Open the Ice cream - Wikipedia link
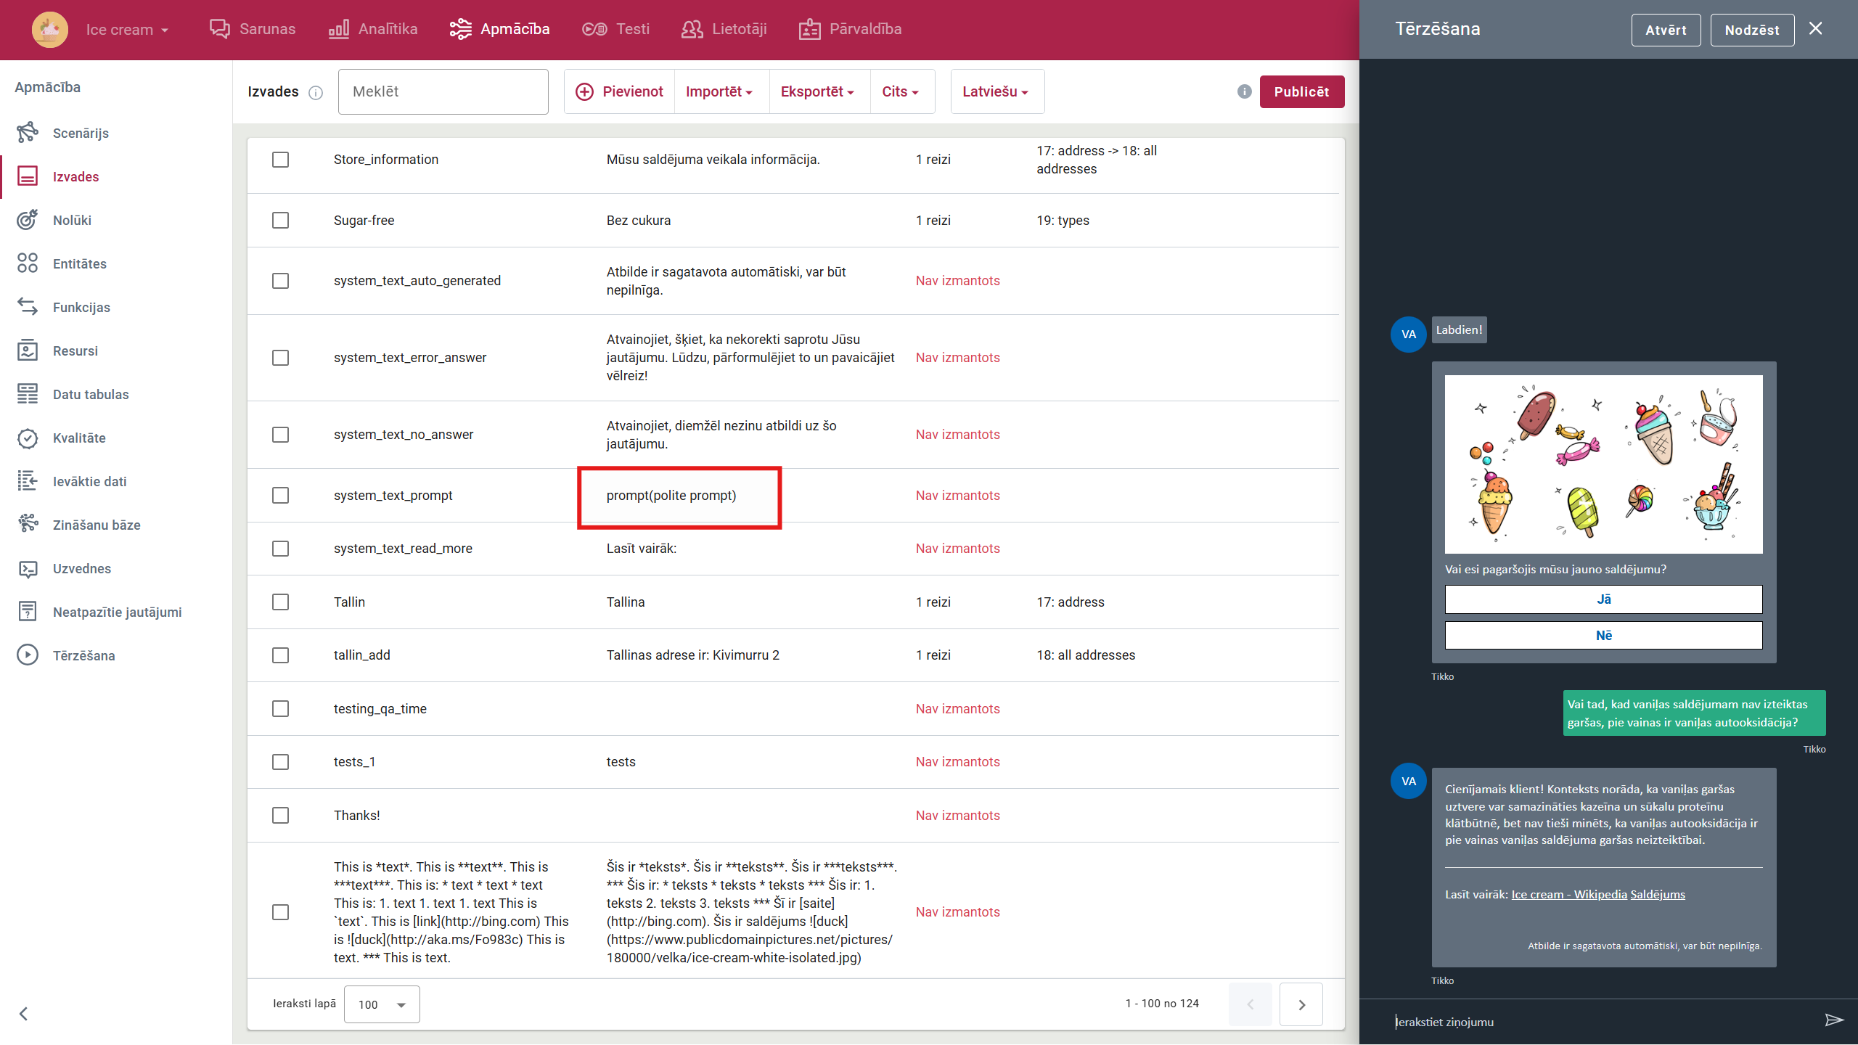1858x1045 pixels. point(1568,895)
